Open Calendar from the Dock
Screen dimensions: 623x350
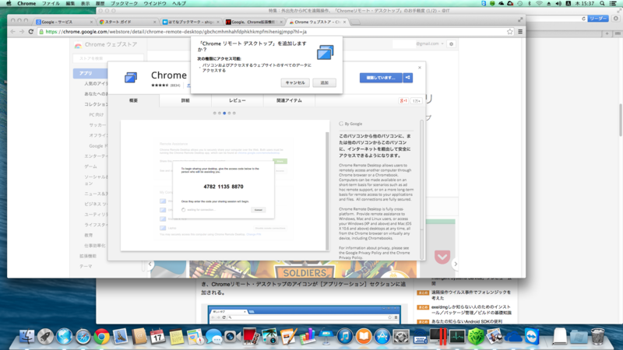(157, 337)
